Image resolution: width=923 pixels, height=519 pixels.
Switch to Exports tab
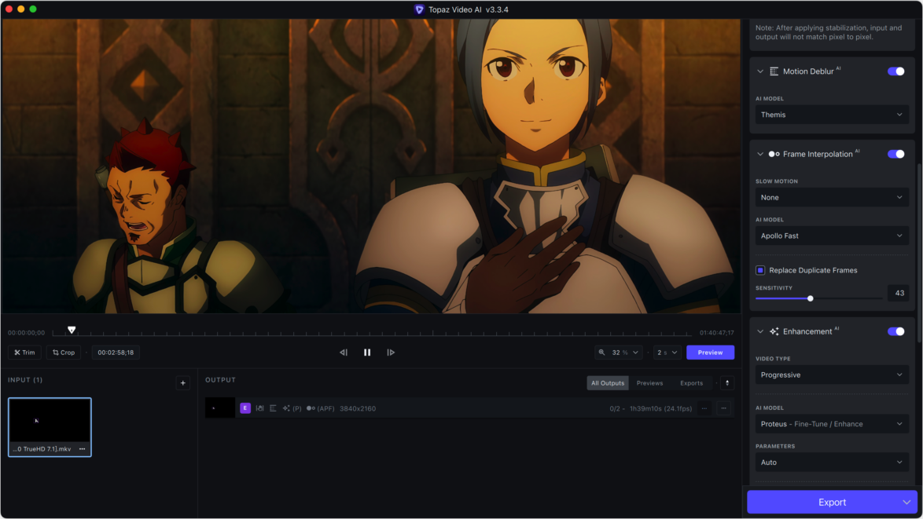[691, 383]
